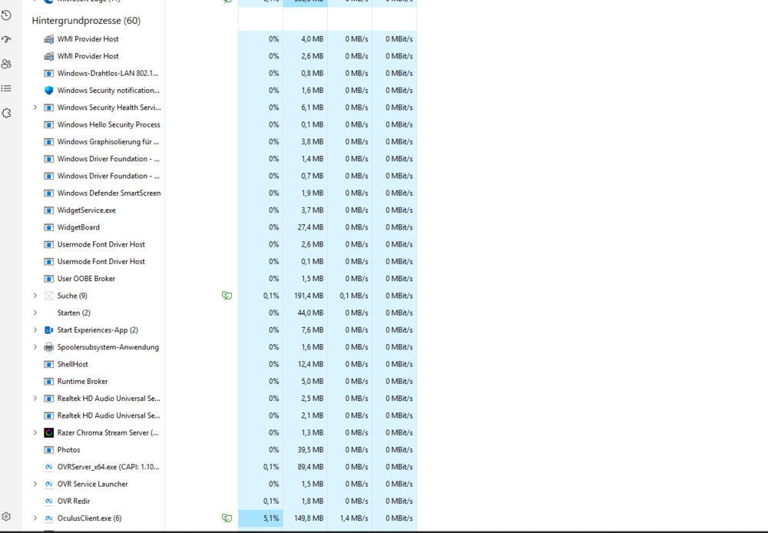768x533 pixels.
Task: Open the Details list sidebar icon
Action: (x=6, y=88)
